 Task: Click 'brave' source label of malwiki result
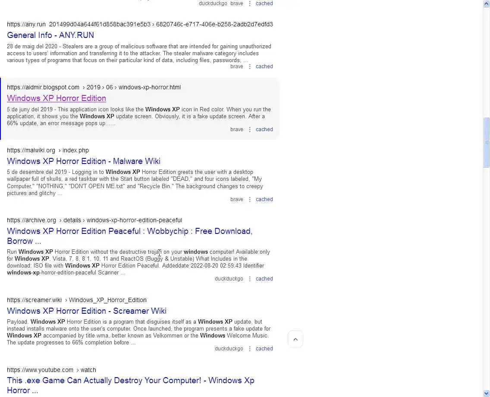pos(236,199)
